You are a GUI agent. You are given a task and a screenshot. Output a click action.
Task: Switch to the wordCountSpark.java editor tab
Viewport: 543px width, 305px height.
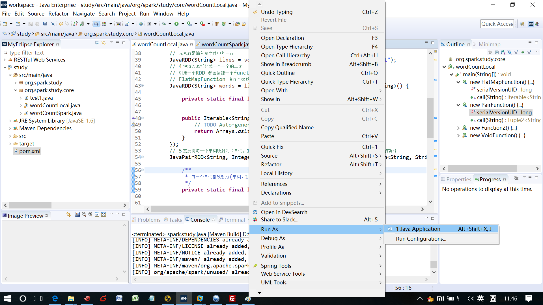pos(223,44)
